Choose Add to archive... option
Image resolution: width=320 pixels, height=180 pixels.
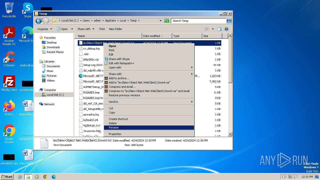tap(149, 78)
